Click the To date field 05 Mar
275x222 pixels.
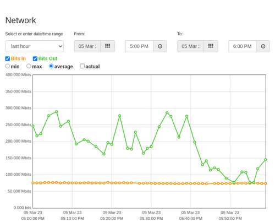pos(190,46)
